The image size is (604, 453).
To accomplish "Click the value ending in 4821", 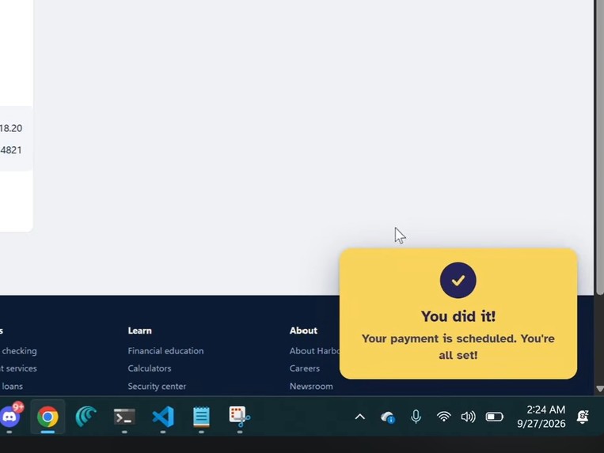I will pyautogui.click(x=11, y=150).
